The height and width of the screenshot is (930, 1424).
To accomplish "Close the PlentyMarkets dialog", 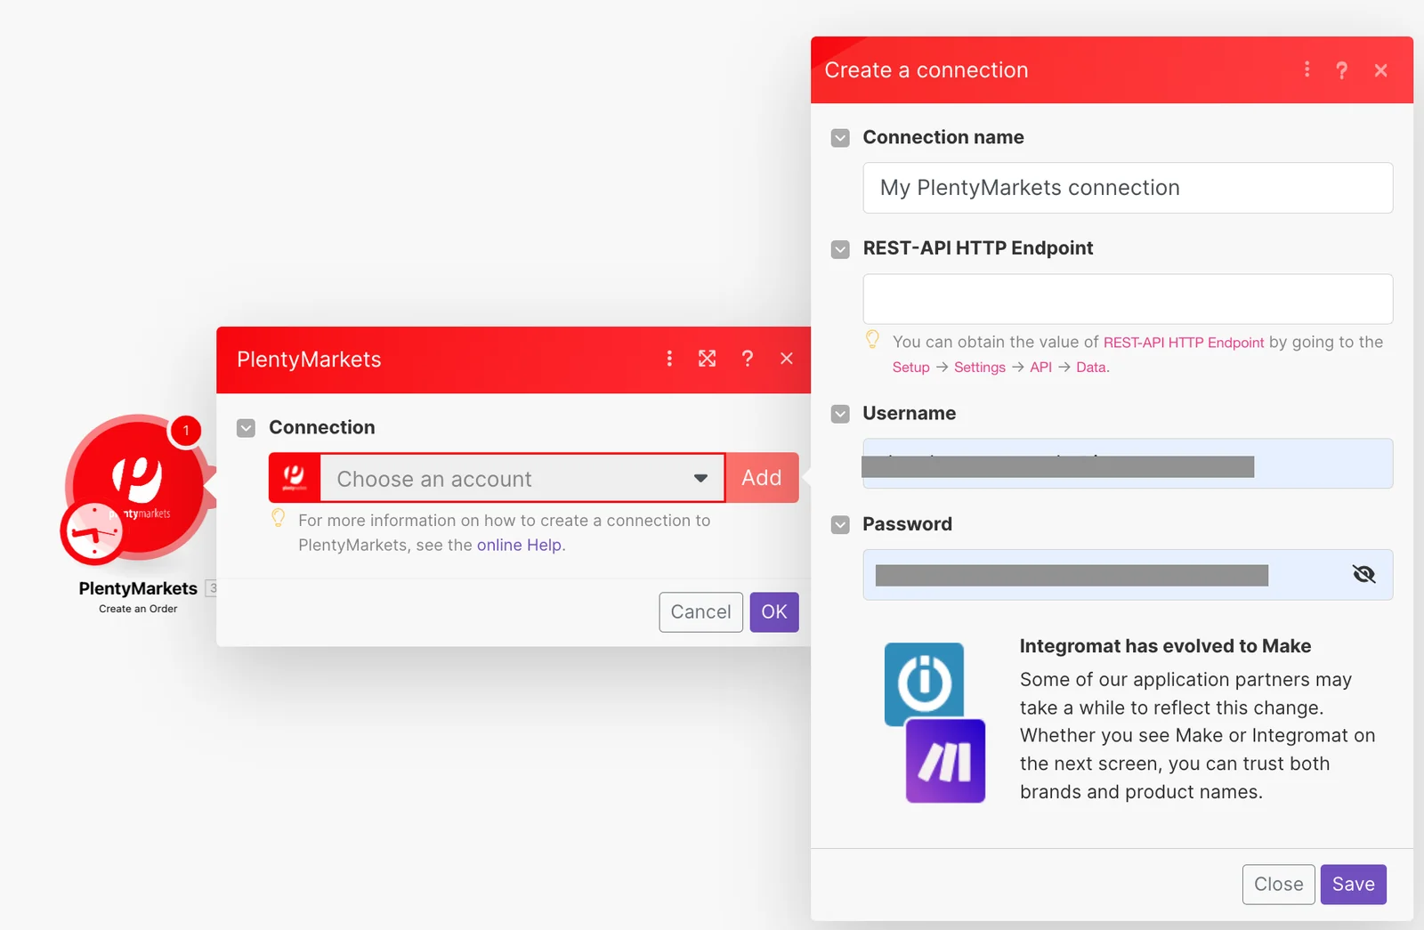I will [787, 359].
